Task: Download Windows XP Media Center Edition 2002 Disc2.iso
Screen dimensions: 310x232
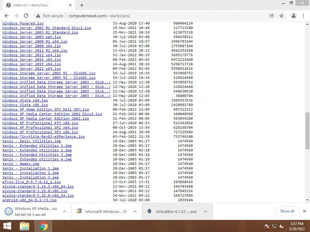Action: (x=52, y=114)
